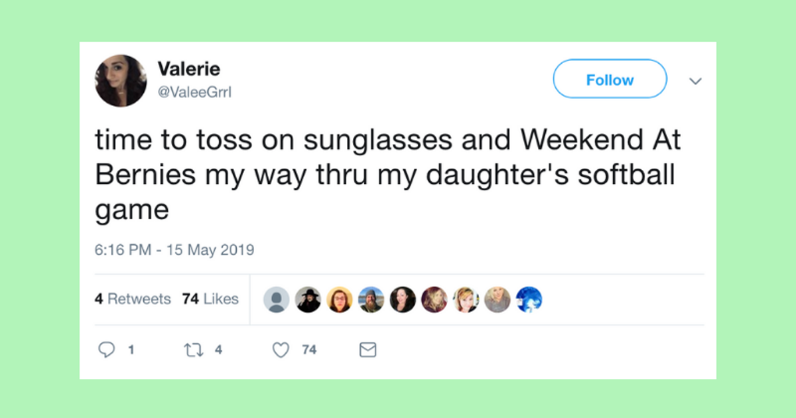796x418 pixels.
Task: Select the avatar of the man in the black hat
Action: pos(308,299)
